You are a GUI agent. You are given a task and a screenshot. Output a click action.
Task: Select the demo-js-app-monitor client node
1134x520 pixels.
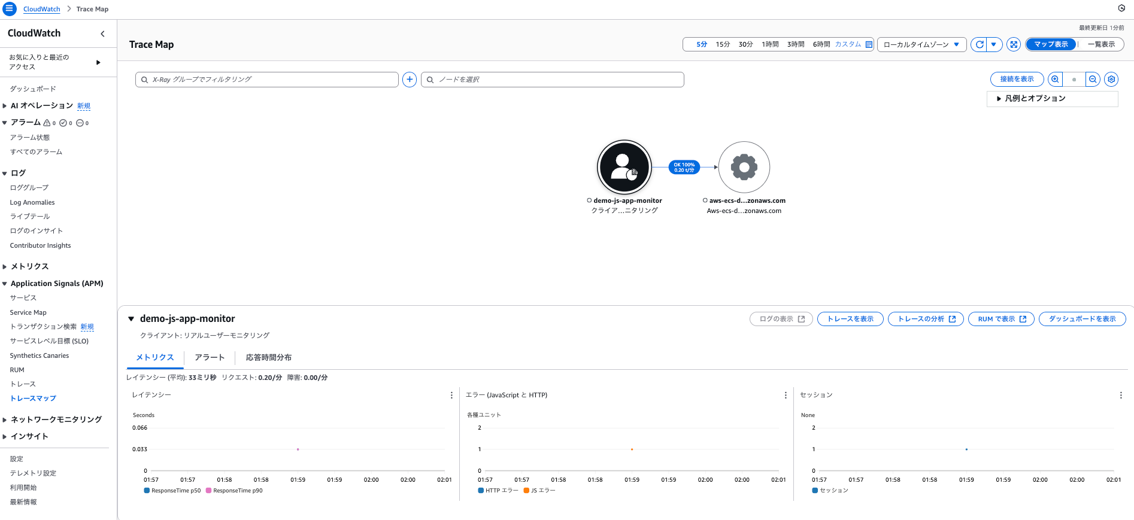coord(624,167)
